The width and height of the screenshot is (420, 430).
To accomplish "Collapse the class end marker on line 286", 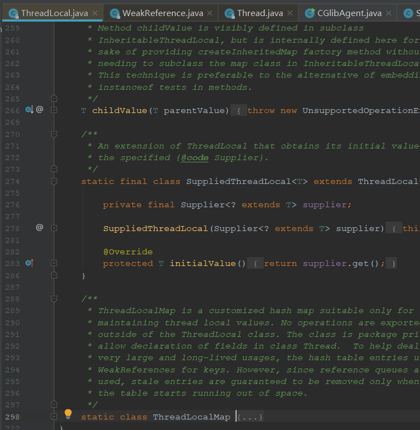I will (54, 275).
